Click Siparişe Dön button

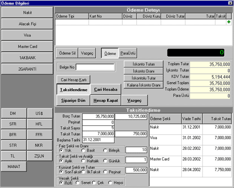point(73,100)
